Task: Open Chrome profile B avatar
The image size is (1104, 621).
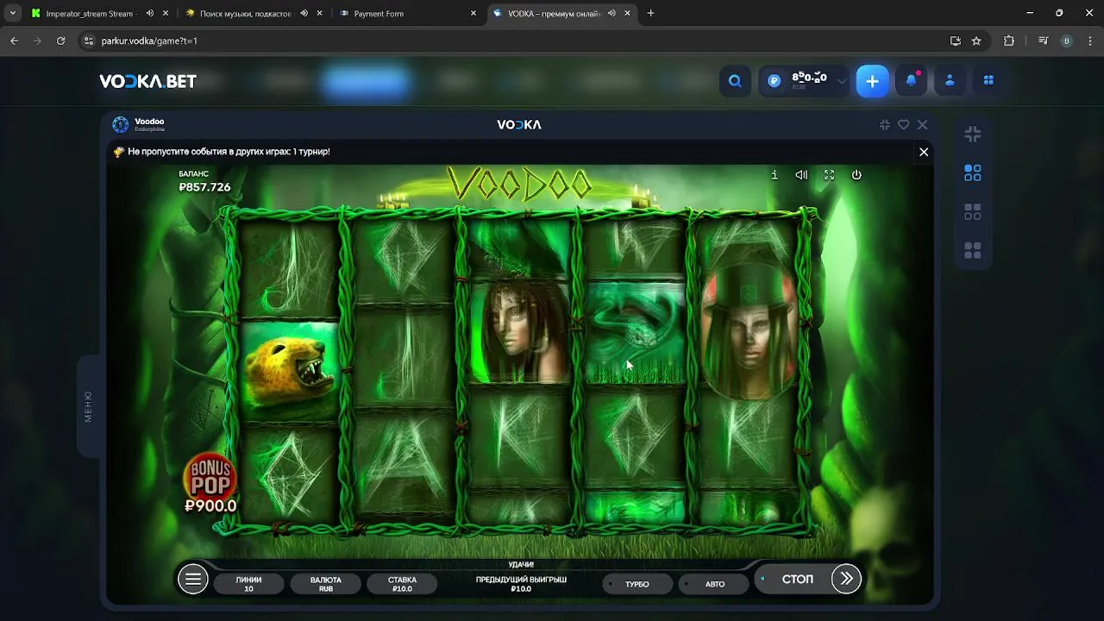Action: coord(1067,41)
